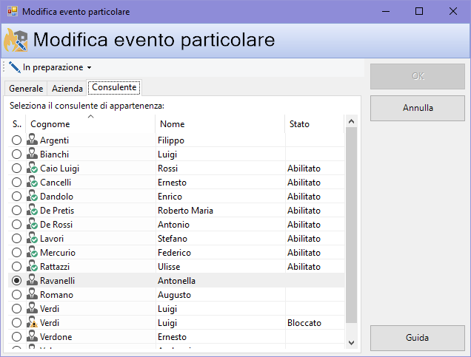Click Roberto Maria in De Pretis row
This screenshot has width=471, height=357.
tap(185, 211)
